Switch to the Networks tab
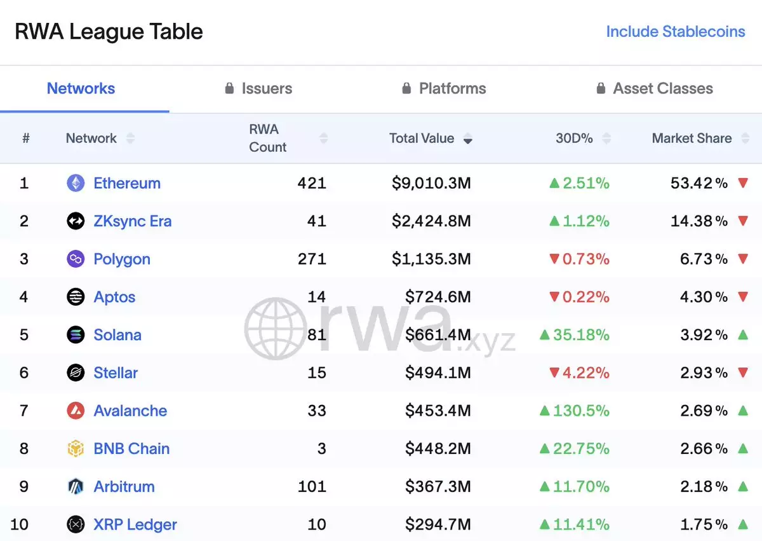The height and width of the screenshot is (541, 762). pyautogui.click(x=81, y=88)
